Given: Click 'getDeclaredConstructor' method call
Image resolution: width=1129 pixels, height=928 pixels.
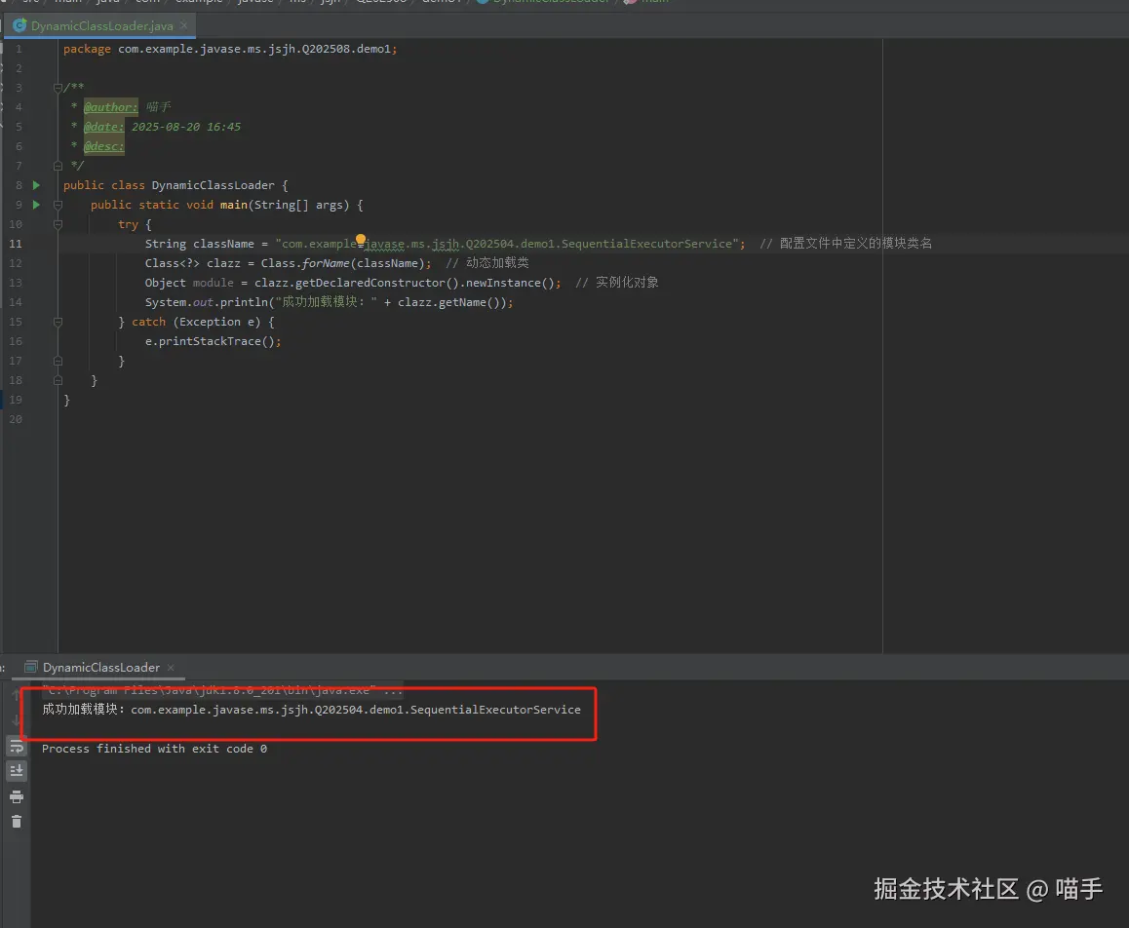Looking at the screenshot, I should [x=370, y=283].
